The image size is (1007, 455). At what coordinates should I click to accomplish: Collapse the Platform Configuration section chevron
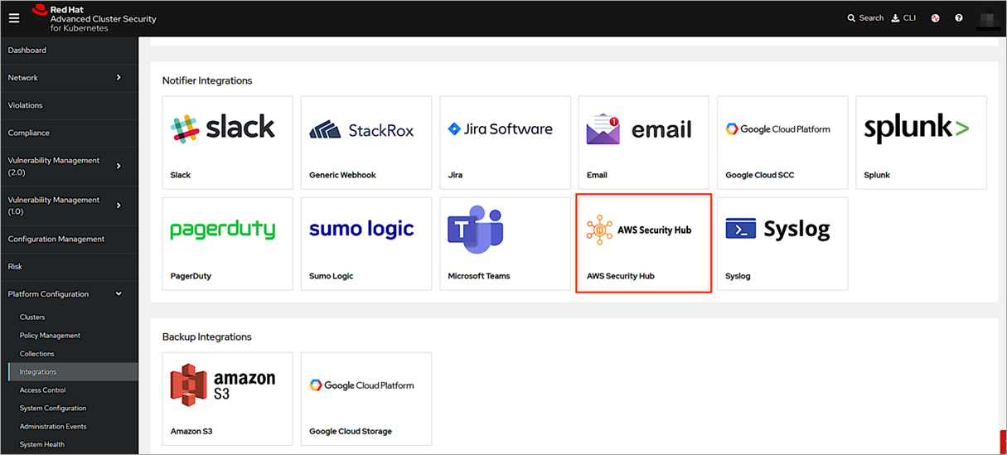coord(119,294)
